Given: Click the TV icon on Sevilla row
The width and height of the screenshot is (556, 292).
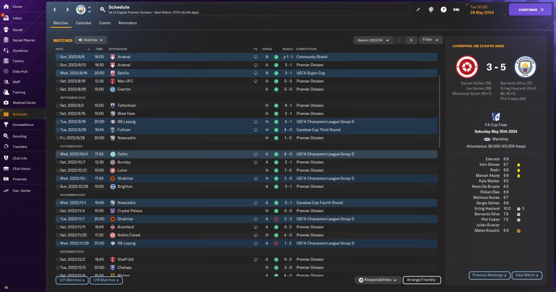Looking at the screenshot, I should (x=256, y=73).
